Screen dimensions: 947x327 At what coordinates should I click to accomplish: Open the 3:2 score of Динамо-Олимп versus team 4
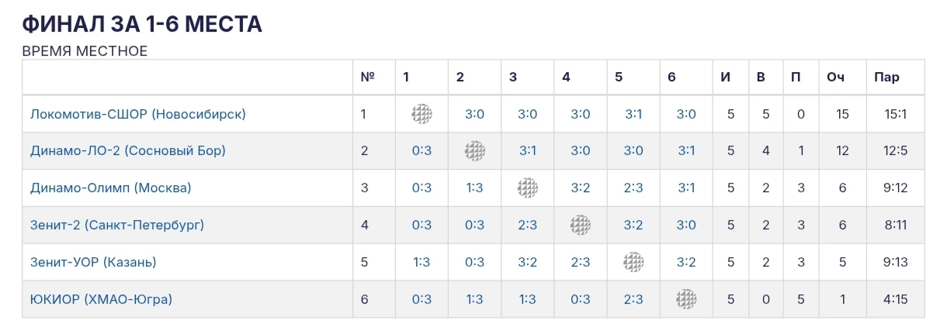point(581,188)
